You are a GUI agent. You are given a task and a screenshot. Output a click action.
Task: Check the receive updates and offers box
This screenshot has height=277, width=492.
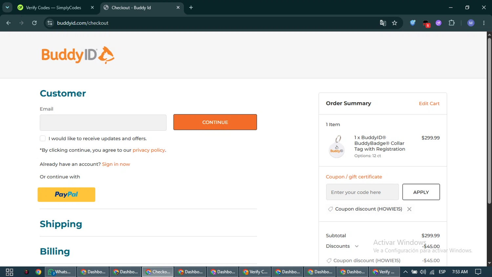[x=43, y=138]
